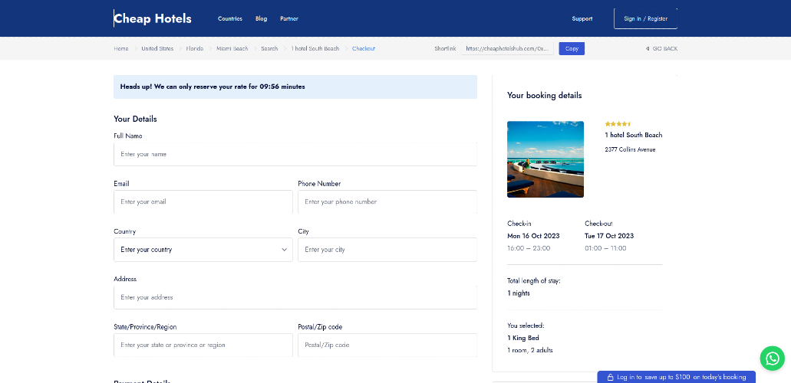This screenshot has height=383, width=791.
Task: Open the Blog menu item
Action: pyautogui.click(x=262, y=18)
